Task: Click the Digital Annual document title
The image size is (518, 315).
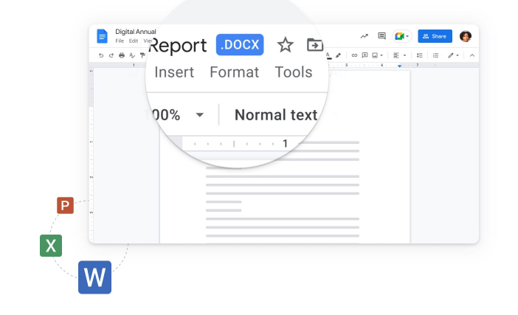Action: click(136, 32)
